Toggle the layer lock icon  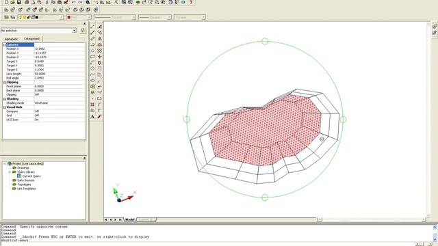click(x=29, y=17)
